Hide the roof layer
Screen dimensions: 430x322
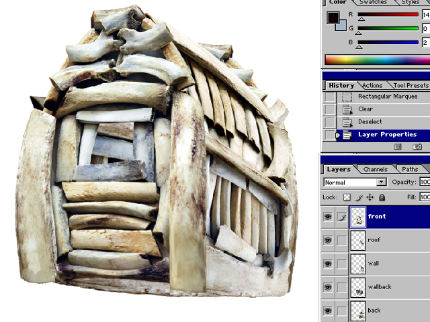tap(329, 240)
